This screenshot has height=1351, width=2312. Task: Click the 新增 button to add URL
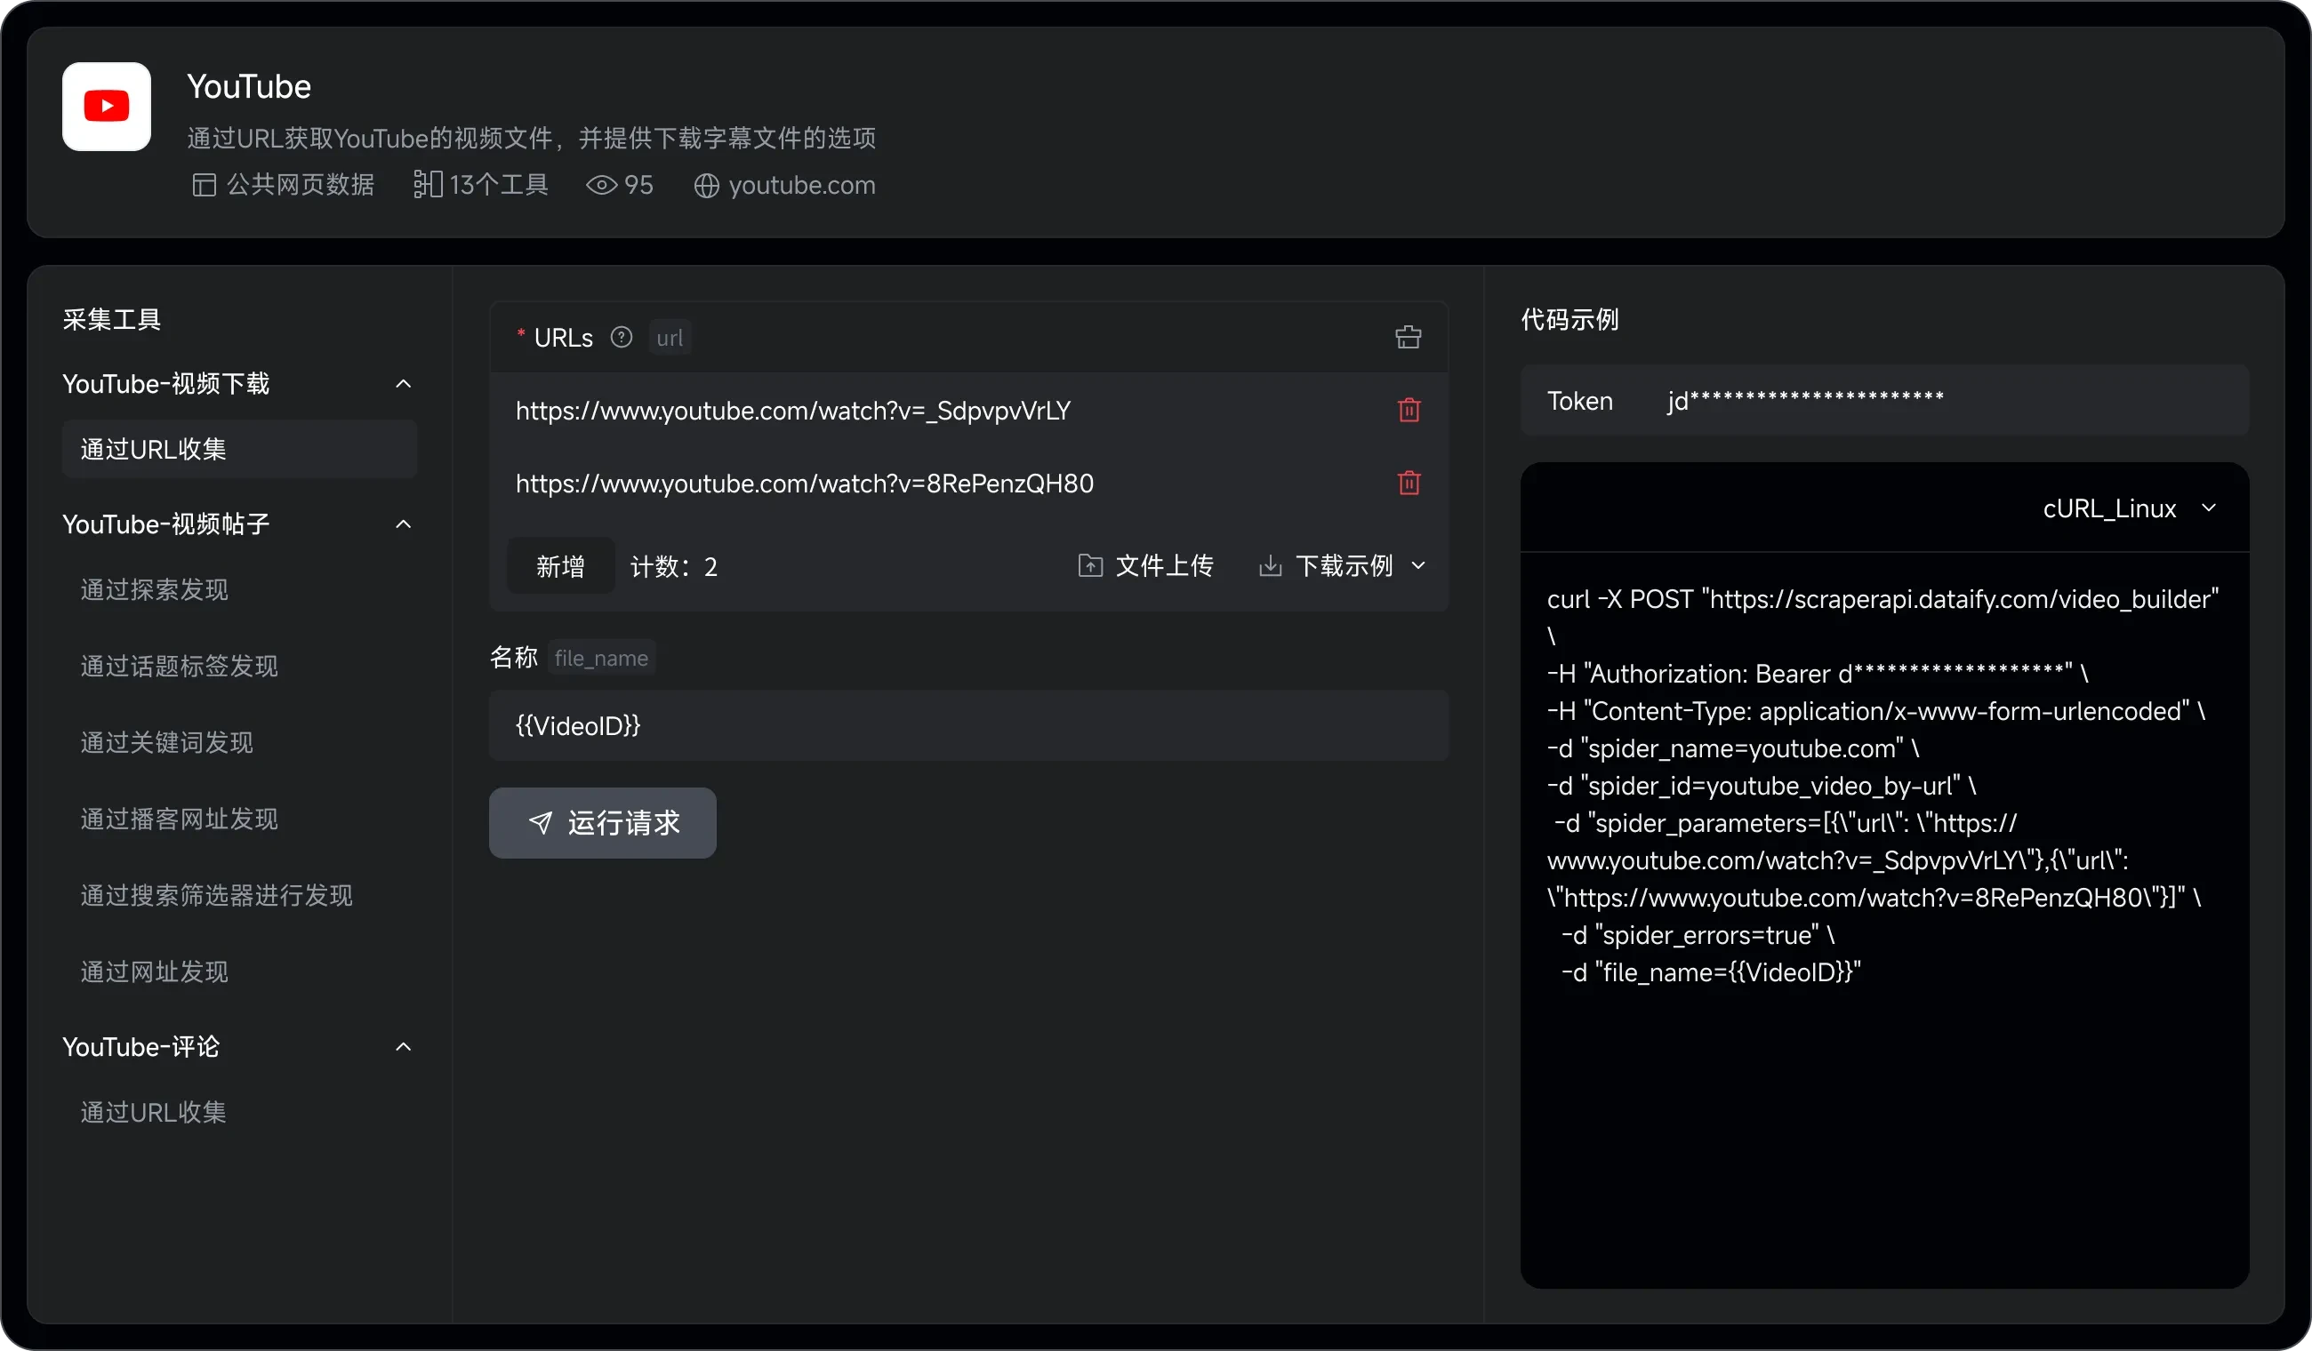(x=559, y=565)
